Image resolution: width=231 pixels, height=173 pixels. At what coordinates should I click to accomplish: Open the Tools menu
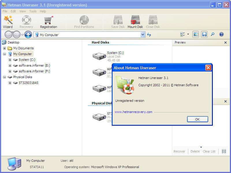(32, 11)
